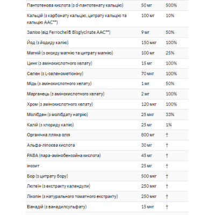The height and width of the screenshot is (215, 215).
Task: Select the Магній ingredient row
Action: coord(107,53)
